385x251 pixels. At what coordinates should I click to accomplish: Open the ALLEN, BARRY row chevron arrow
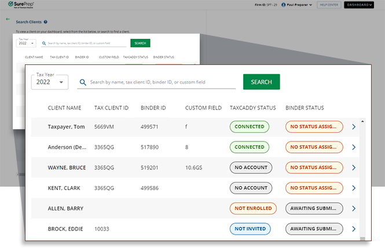354,209
